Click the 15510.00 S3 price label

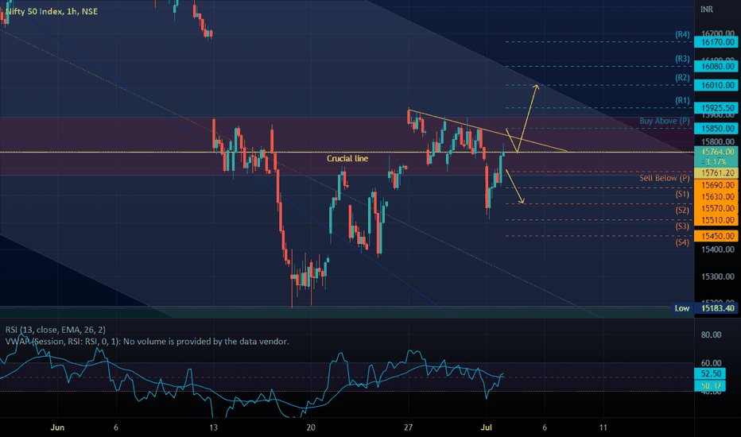click(x=716, y=219)
